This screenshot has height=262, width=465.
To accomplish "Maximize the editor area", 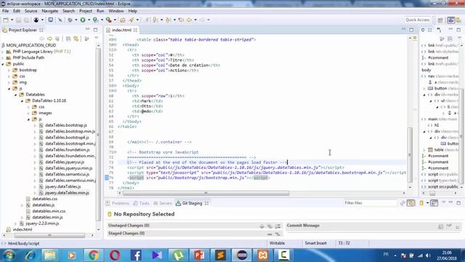I will [411, 30].
